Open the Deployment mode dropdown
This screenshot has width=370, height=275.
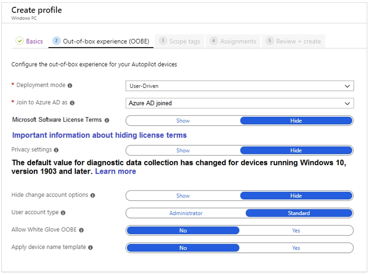pos(239,86)
